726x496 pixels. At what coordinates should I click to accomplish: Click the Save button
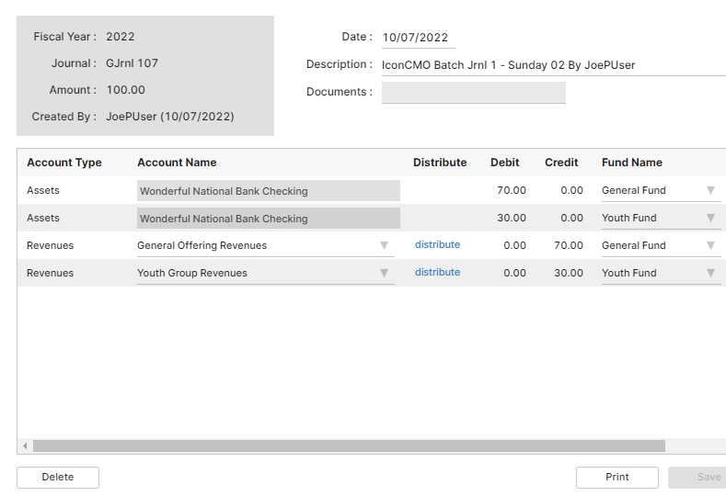pyautogui.click(x=697, y=477)
